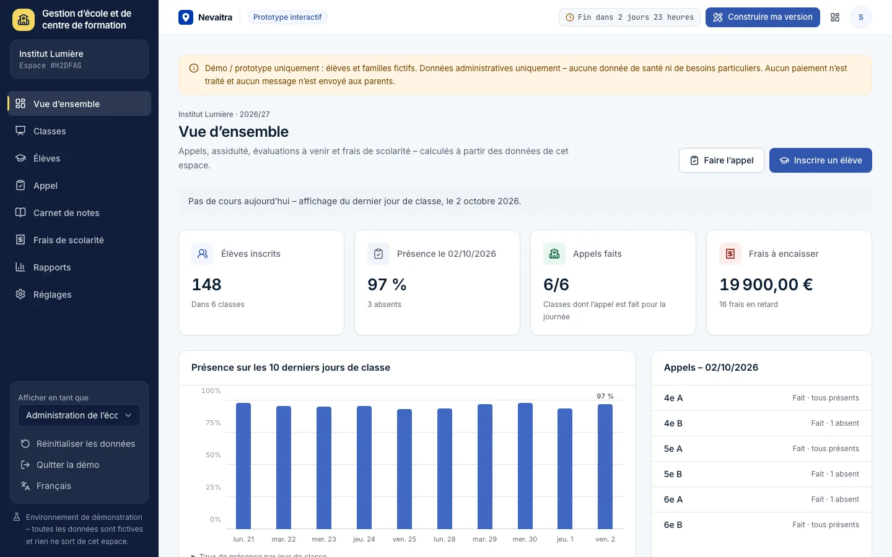Open the Appel page from the sidebar
This screenshot has height=557, width=892.
click(79, 185)
